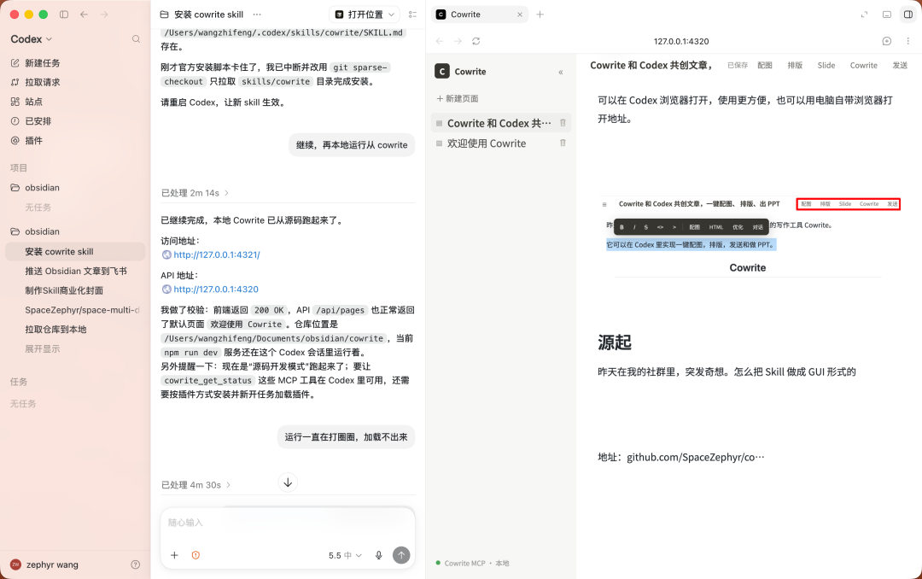Screen dimensions: 922x579
Task: Open the Codex sidebar search
Action: (136, 38)
